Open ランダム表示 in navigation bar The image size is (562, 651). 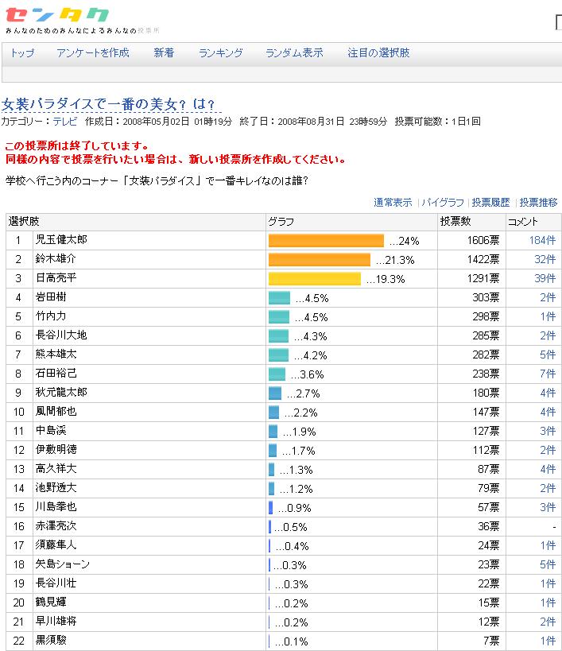(x=294, y=53)
